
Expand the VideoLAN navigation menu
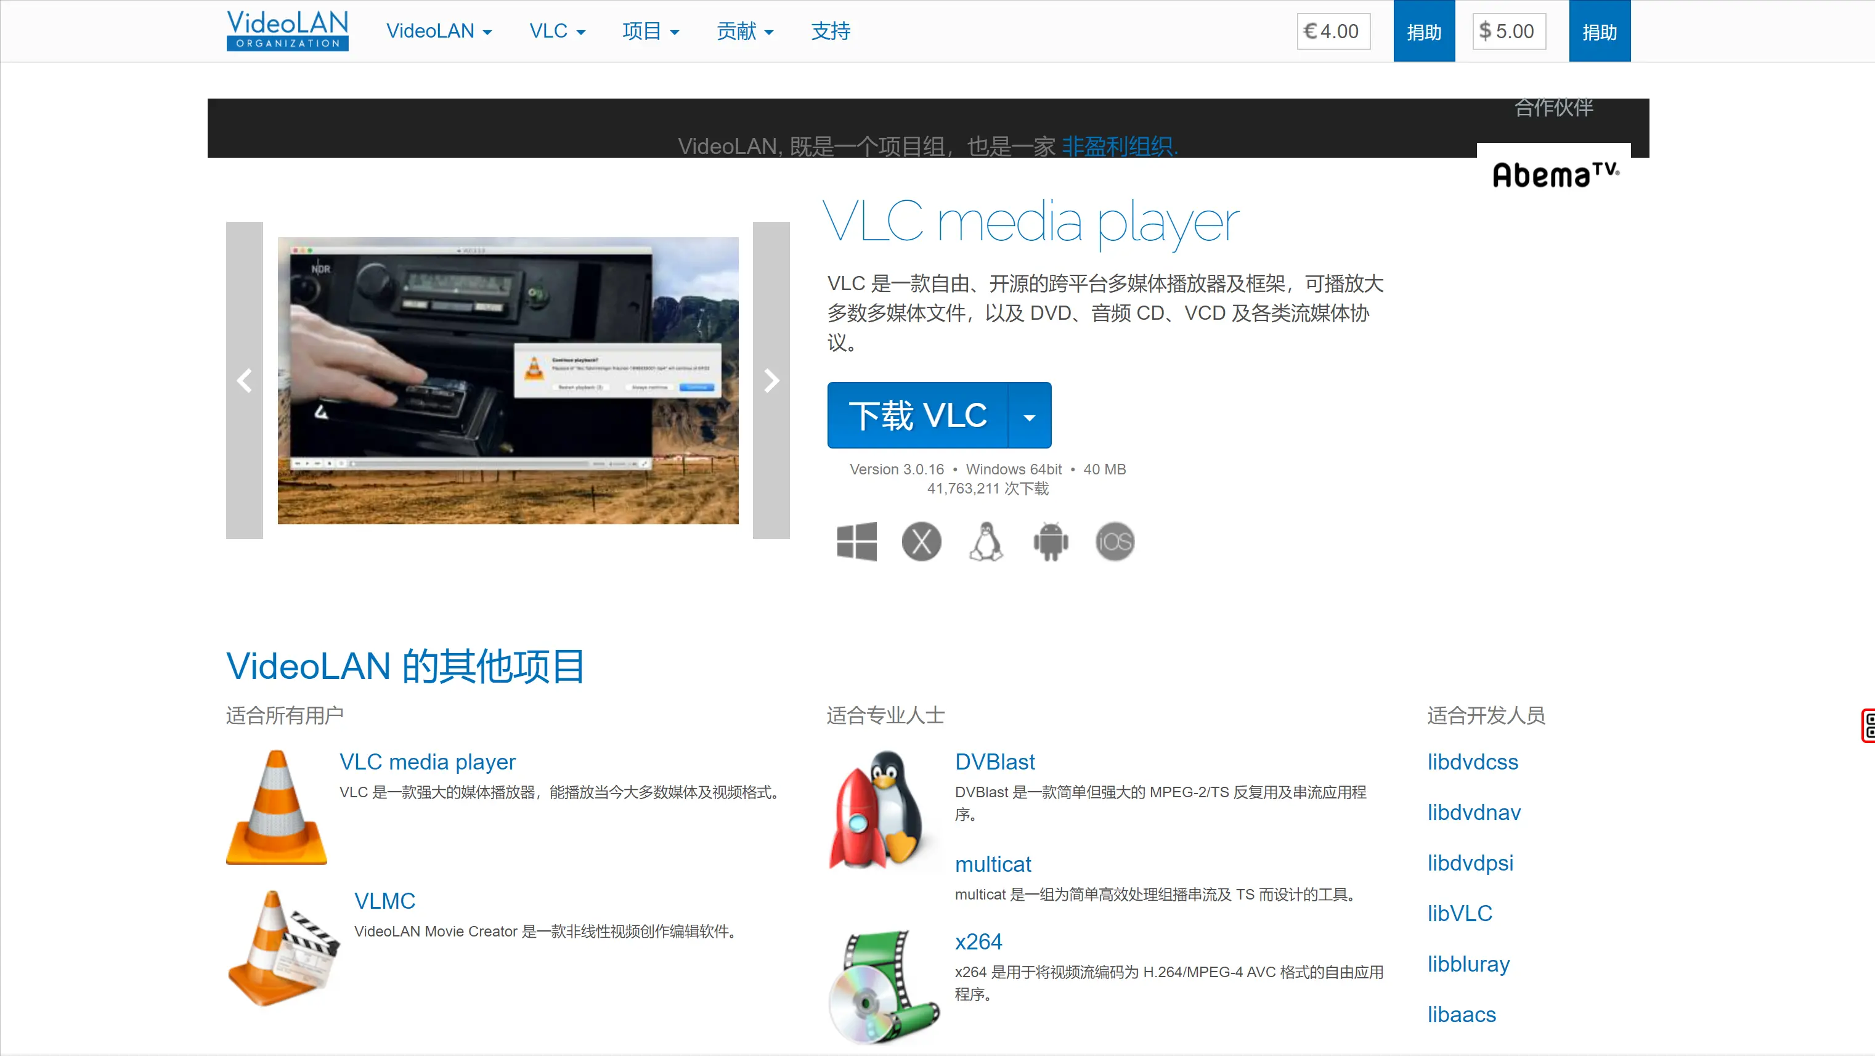[x=439, y=31]
